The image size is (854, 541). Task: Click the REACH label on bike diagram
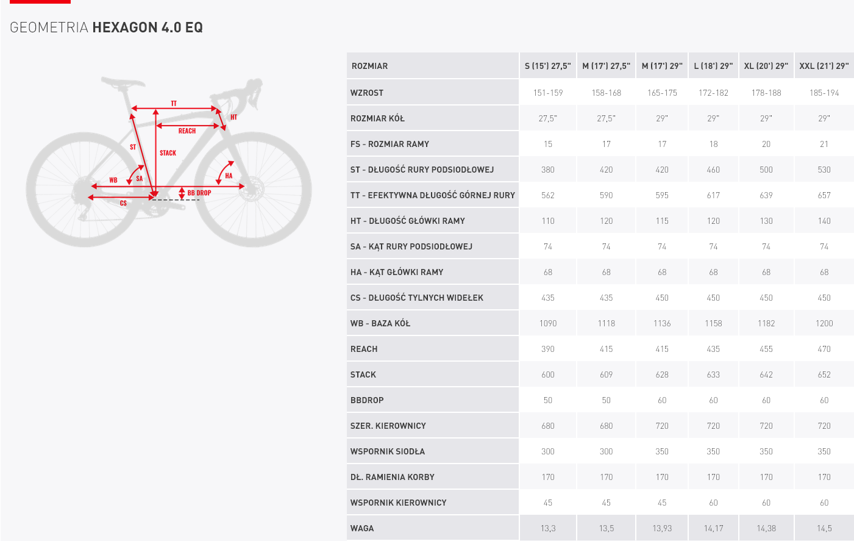pos(187,131)
